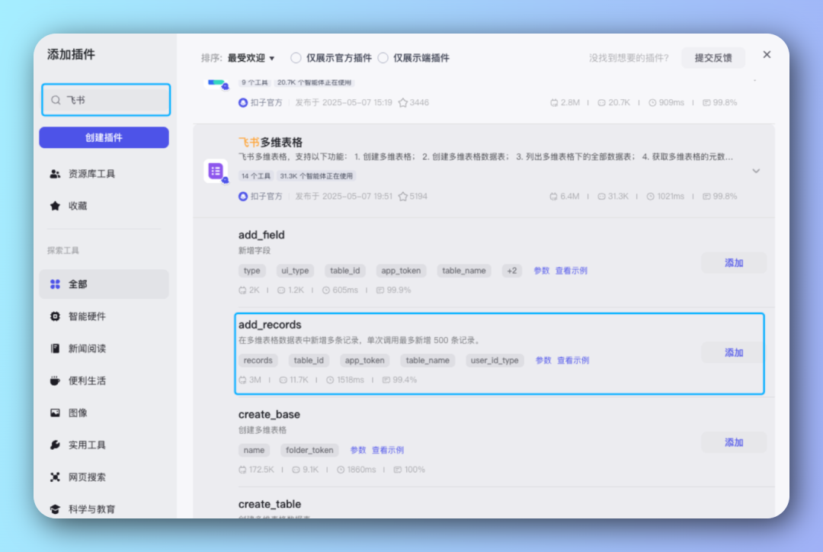This screenshot has height=552, width=823.
Task: Close the 添加插件 dialog
Action: (x=767, y=55)
